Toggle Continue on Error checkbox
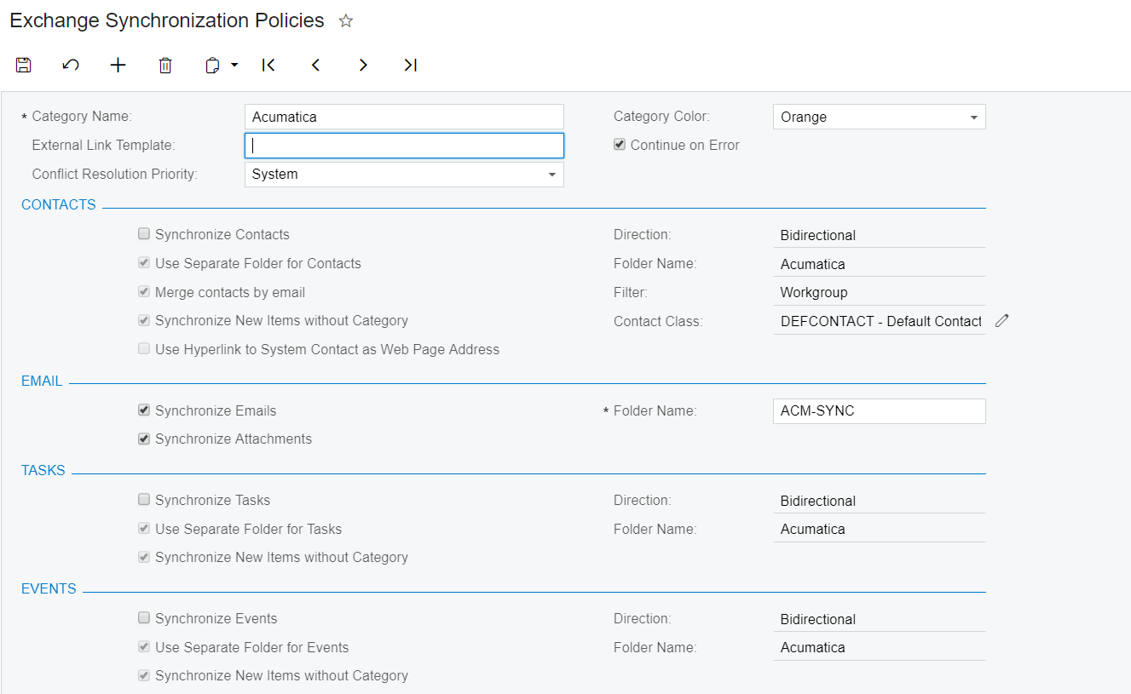This screenshot has height=694, width=1131. point(620,145)
